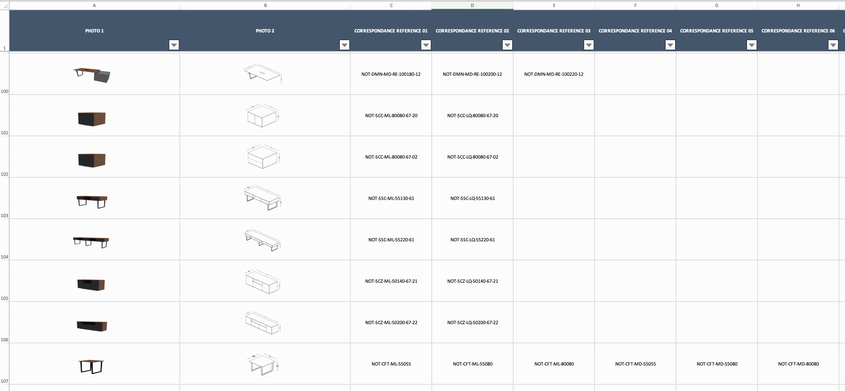This screenshot has height=391, width=845.
Task: Open PHOTO 2 column filter dropdown
Action: [345, 45]
